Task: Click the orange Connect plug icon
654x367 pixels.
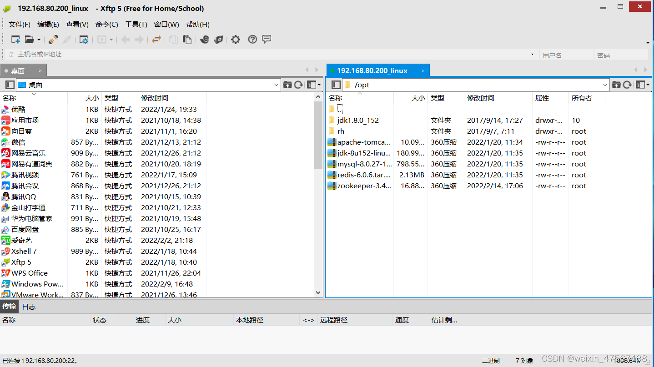Action: (53, 40)
